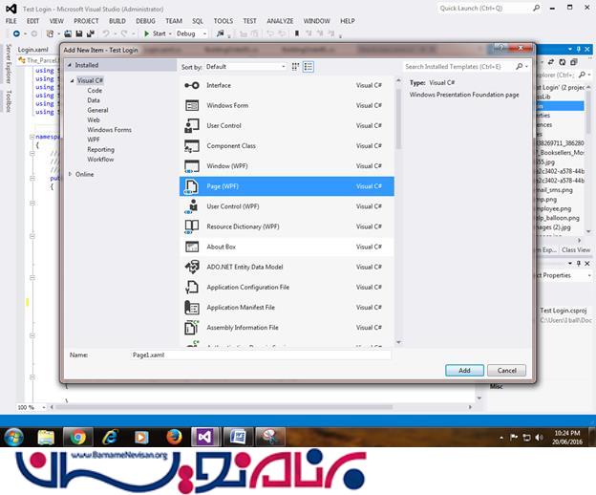Click Save toolbar icon in Visual Studio
596x495 pixels.
(x=79, y=33)
